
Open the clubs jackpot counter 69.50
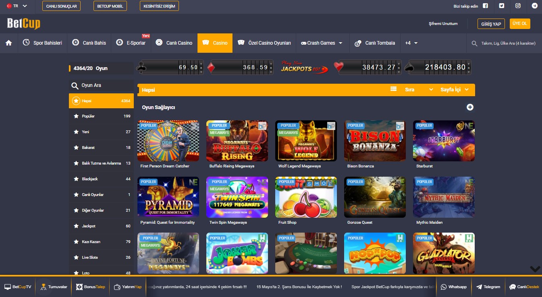tap(170, 67)
